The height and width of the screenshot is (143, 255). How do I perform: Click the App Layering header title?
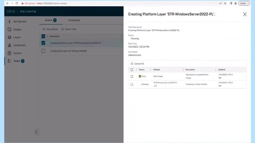28,12
